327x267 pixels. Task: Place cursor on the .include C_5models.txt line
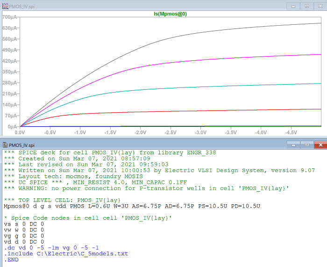[65, 254]
